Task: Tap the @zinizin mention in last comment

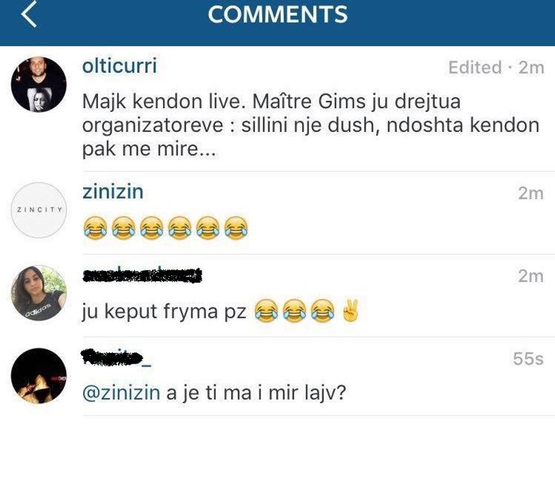Action: pyautogui.click(x=121, y=393)
